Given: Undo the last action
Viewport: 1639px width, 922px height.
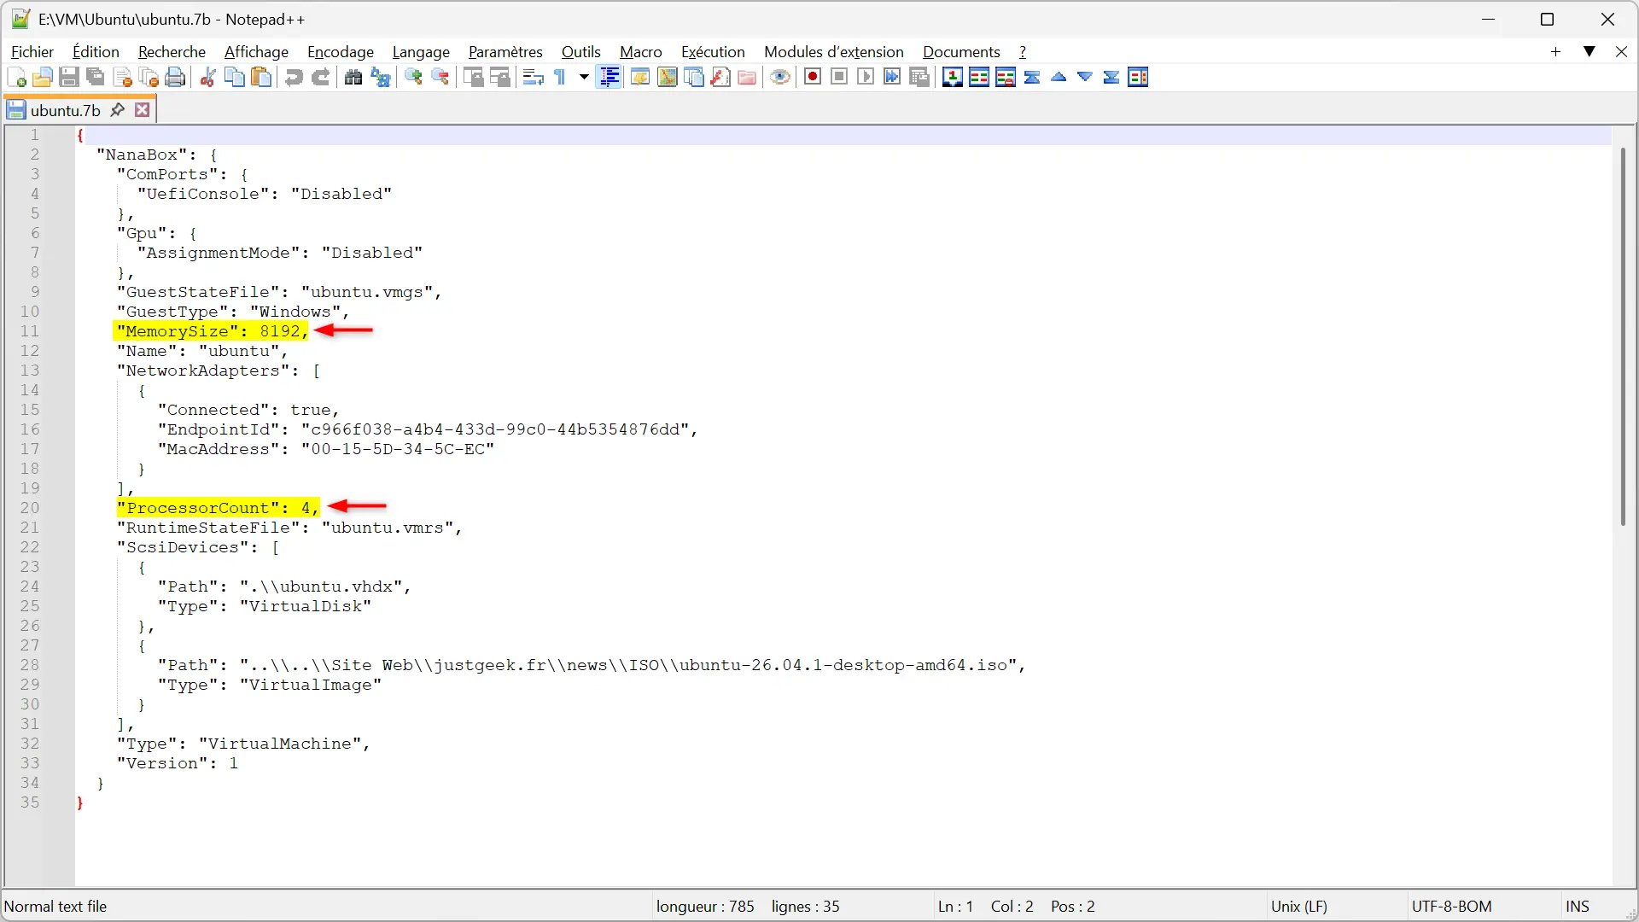Looking at the screenshot, I should click(x=294, y=78).
